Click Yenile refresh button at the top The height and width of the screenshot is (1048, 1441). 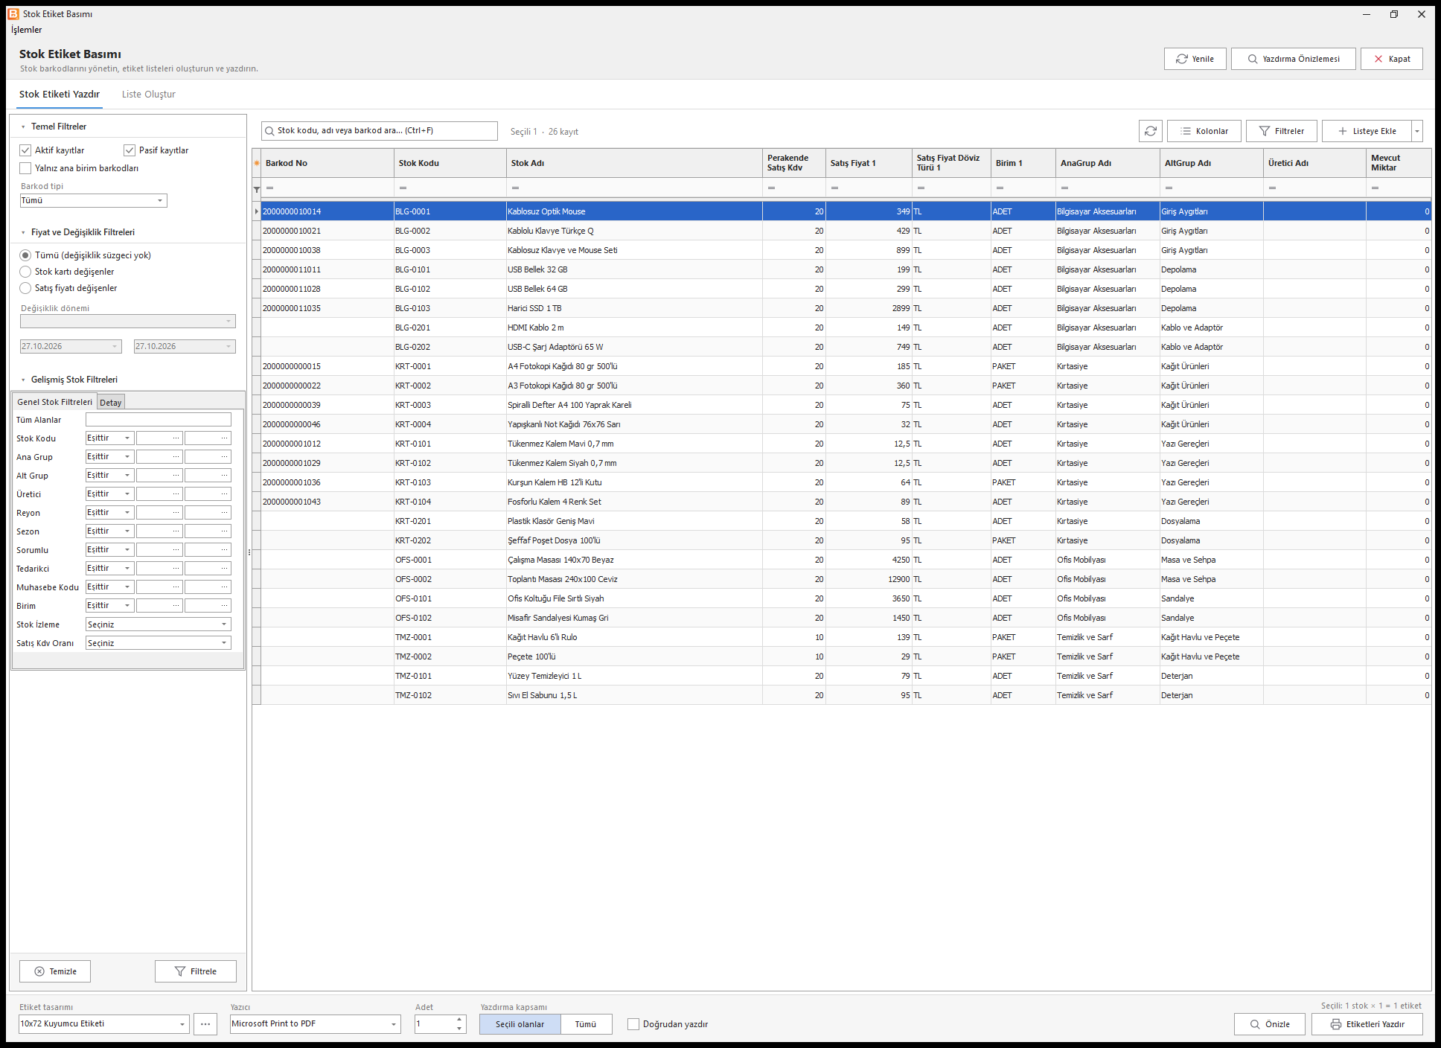[x=1195, y=59]
